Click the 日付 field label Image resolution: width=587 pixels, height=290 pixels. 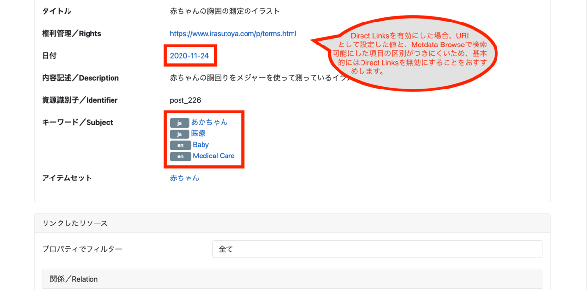tap(49, 56)
